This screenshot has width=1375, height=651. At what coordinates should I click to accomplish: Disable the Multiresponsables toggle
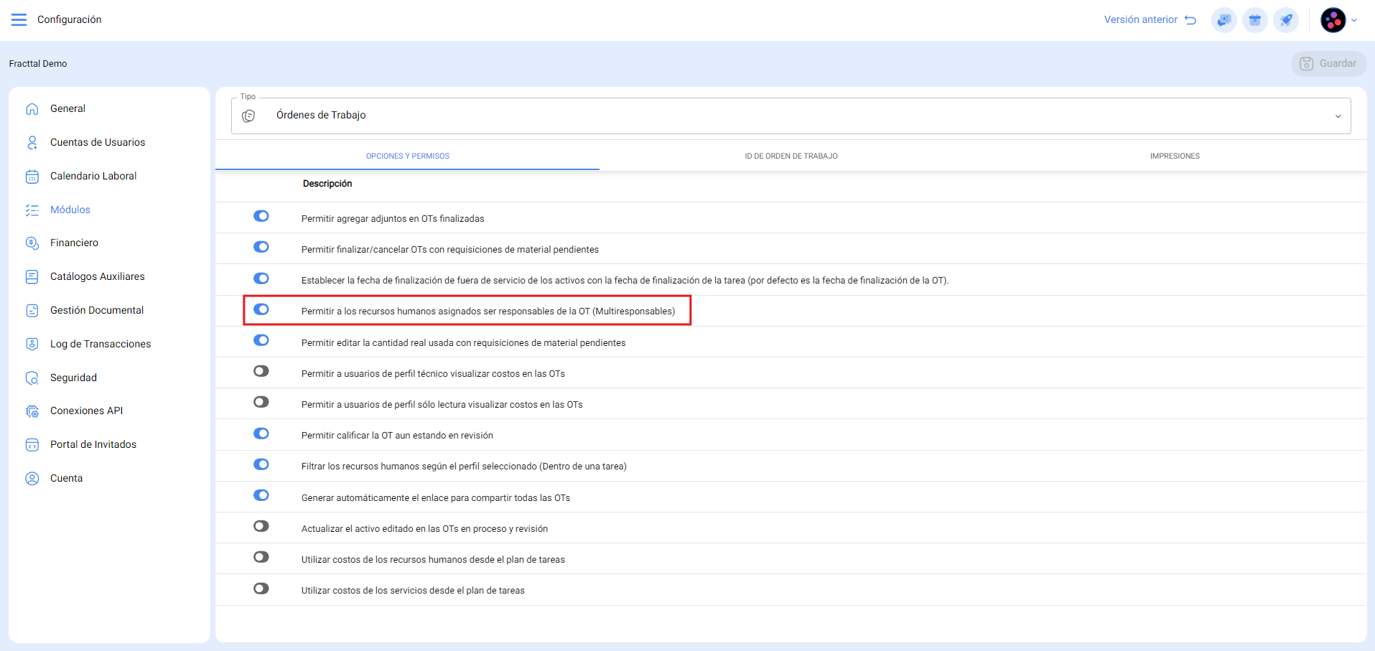click(x=261, y=309)
